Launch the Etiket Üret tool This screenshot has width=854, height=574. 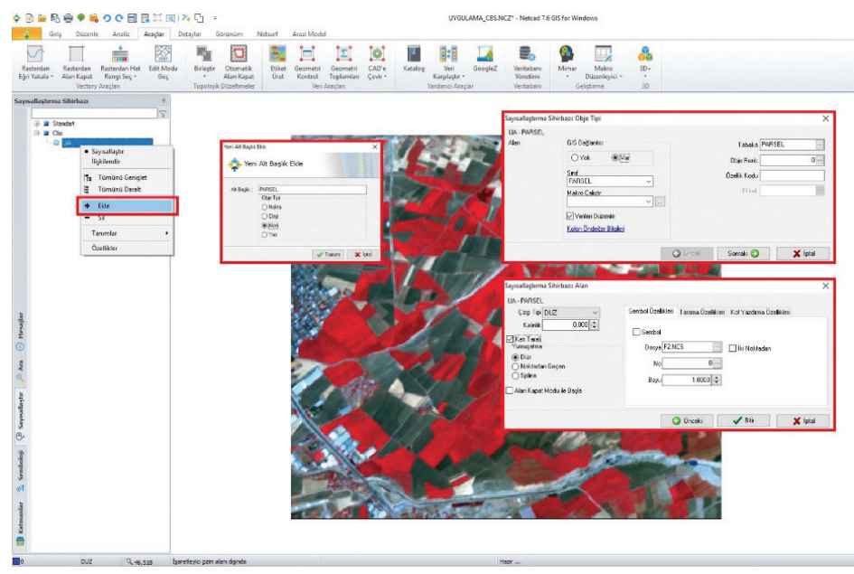[278, 54]
